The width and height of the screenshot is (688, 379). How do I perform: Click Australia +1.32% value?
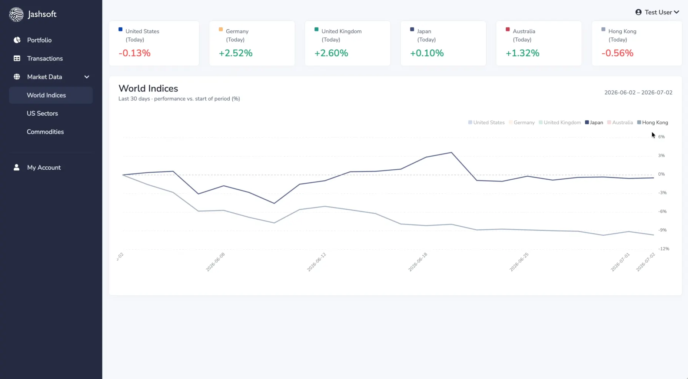coord(522,53)
